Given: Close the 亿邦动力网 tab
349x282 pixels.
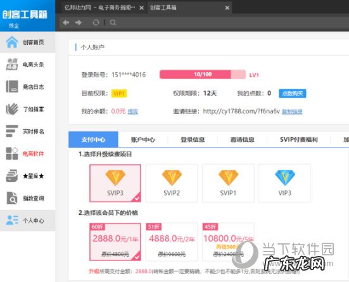Looking at the screenshot, I should pos(141,8).
